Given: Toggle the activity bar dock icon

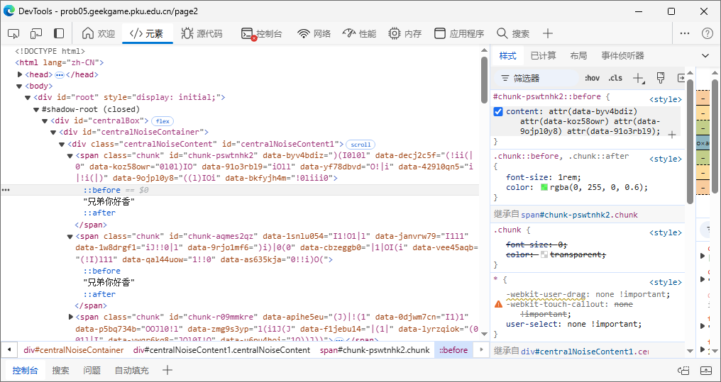Looking at the screenshot, I should [59, 33].
